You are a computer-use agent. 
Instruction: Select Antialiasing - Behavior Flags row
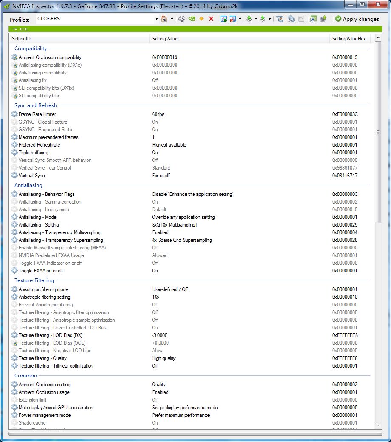(190, 194)
